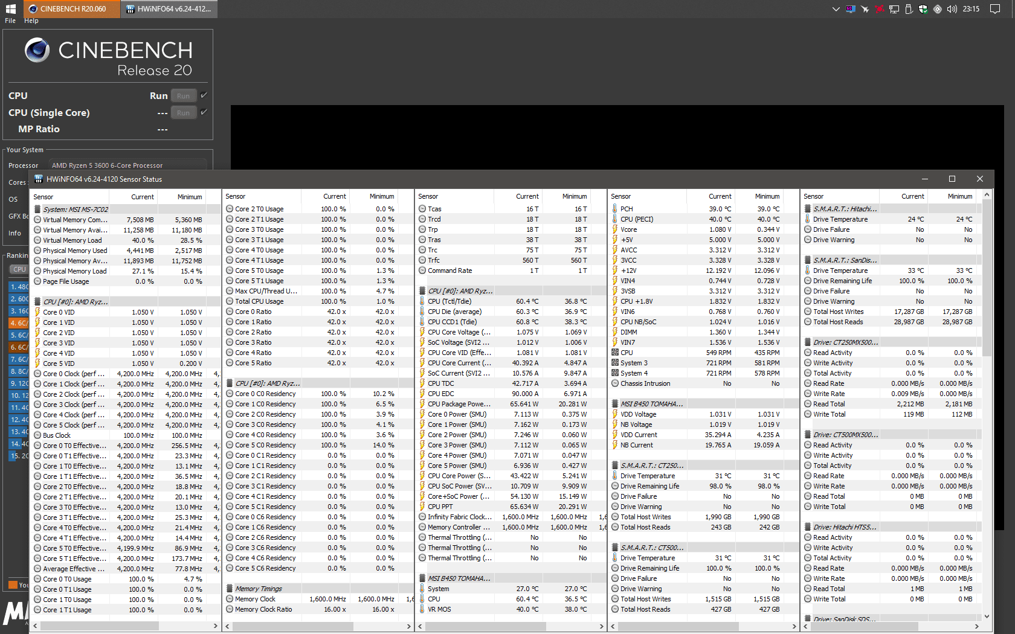Image resolution: width=1015 pixels, height=634 pixels.
Task: Click the Current column header in second panel
Action: pos(326,196)
